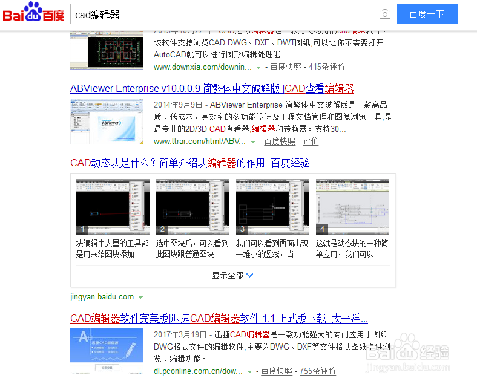Click the 迅捷CAD编辑器 blue thumbnail
Viewport: 477px width, 384px height.
tap(107, 351)
